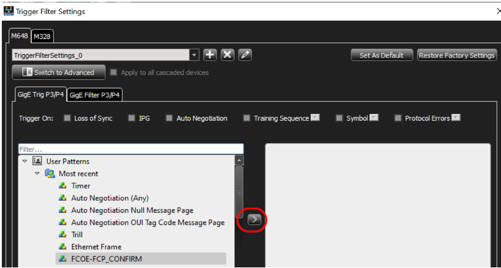The width and height of the screenshot is (501, 268).
Task: Click Restore Factory Settings button
Action: pos(456,55)
